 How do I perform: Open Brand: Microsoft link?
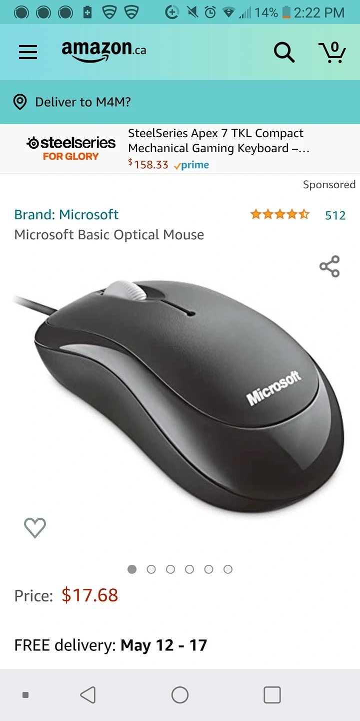[66, 214]
